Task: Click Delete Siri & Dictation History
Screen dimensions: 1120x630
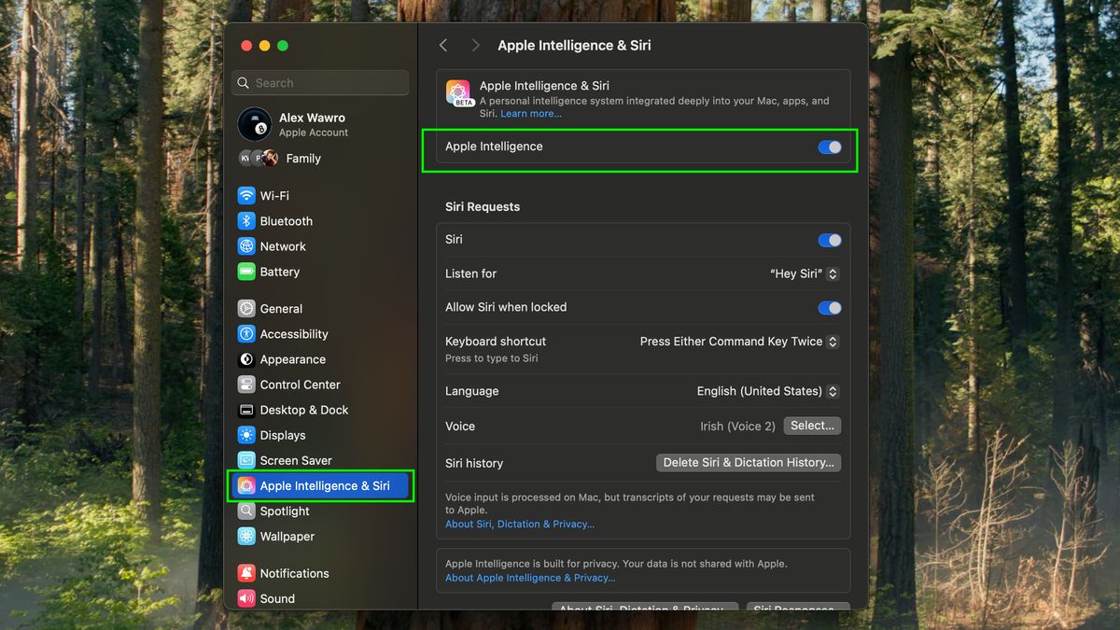Action: click(748, 462)
